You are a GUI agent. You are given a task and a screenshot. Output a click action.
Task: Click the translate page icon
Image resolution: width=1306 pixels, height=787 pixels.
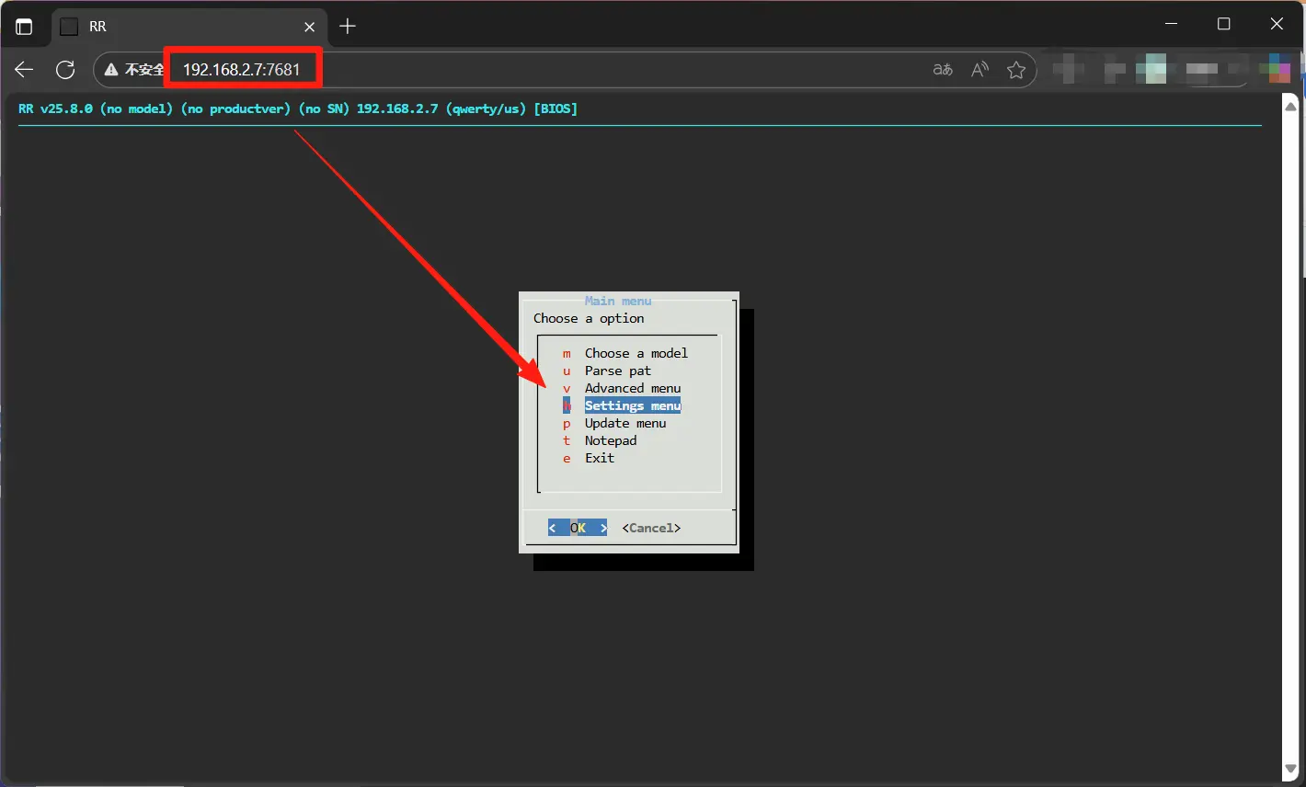click(943, 70)
